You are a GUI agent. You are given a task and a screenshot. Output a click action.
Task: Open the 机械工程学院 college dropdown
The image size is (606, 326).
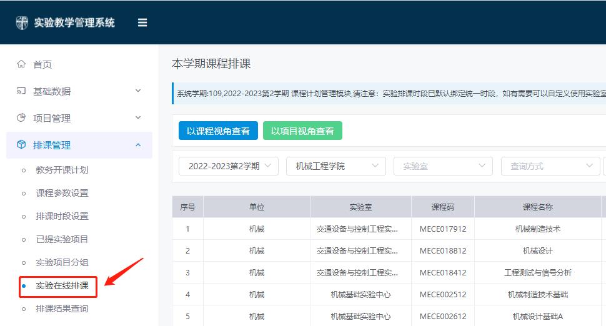pos(336,166)
